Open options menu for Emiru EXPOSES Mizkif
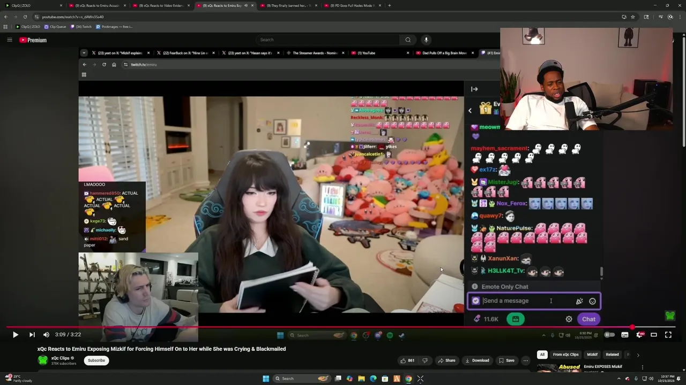The height and width of the screenshot is (385, 686). tap(642, 367)
